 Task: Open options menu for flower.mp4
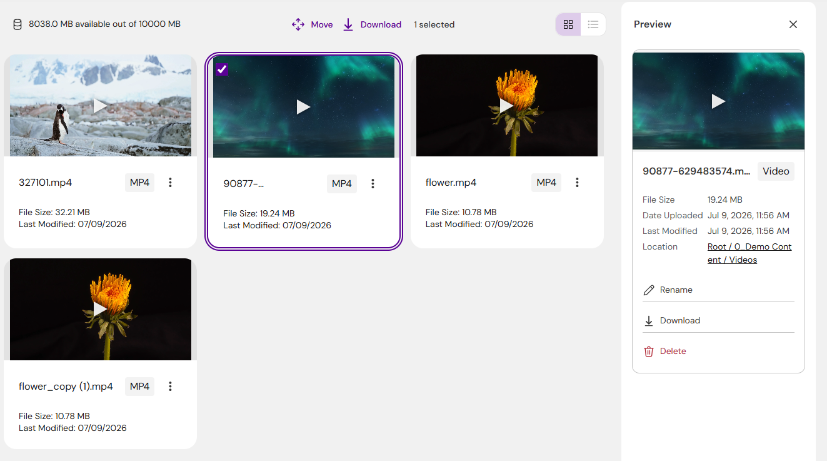[577, 183]
